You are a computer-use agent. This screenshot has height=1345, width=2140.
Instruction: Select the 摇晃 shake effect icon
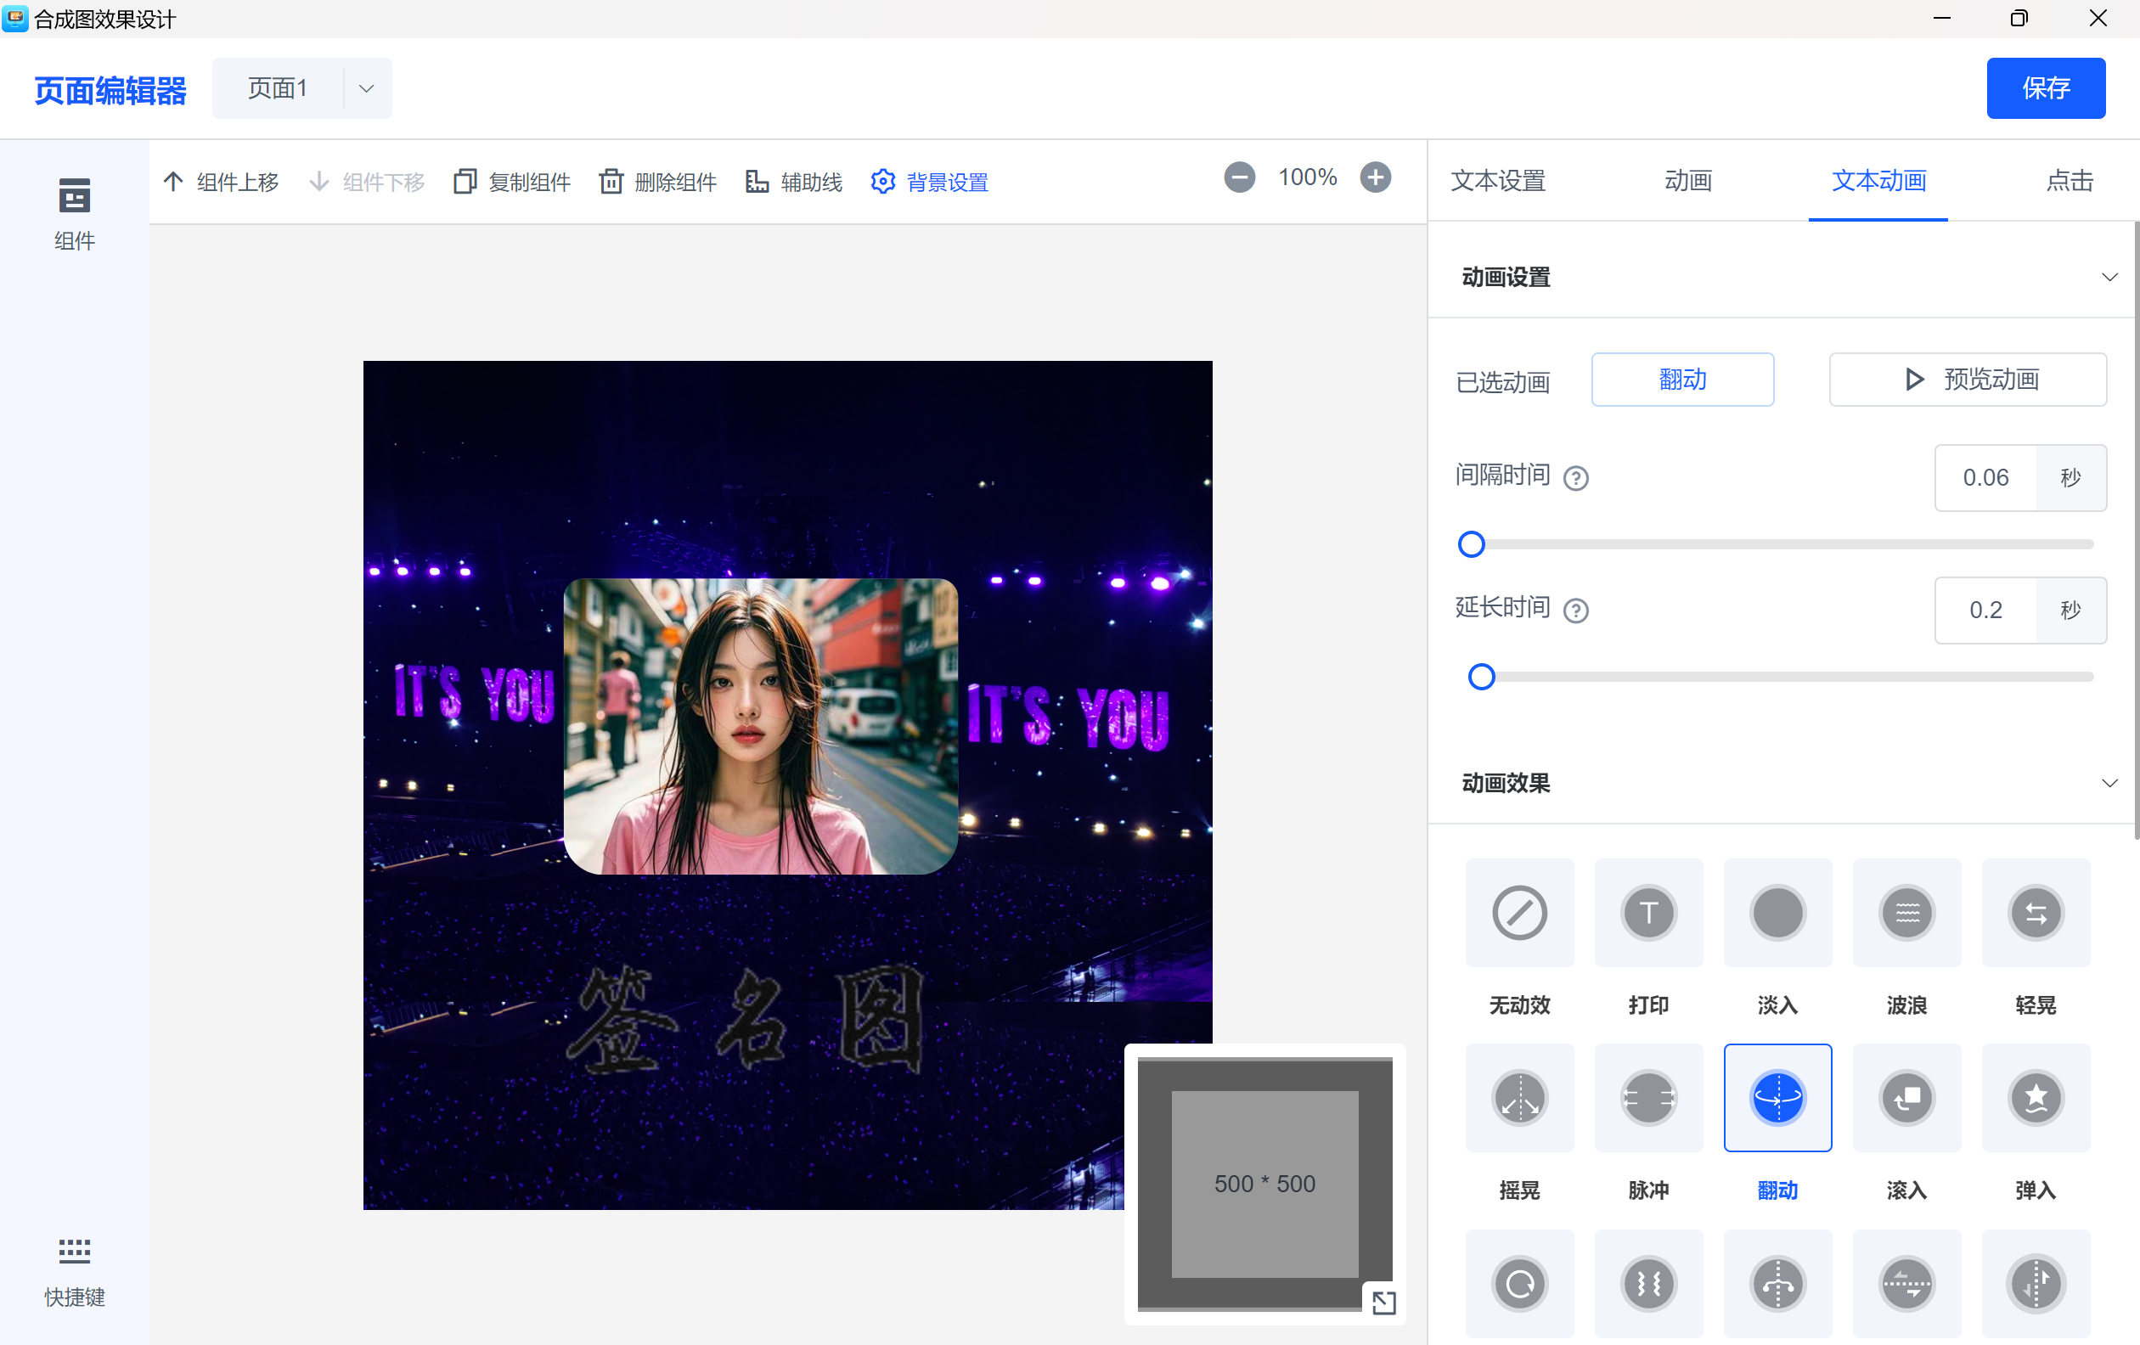tap(1520, 1098)
